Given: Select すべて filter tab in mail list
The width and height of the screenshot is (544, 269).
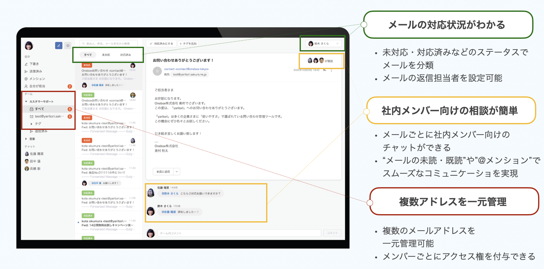Looking at the screenshot, I should [88, 55].
